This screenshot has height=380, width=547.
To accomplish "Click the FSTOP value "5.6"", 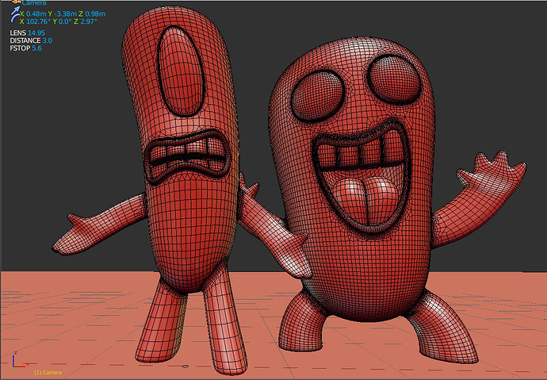I will pyautogui.click(x=36, y=48).
